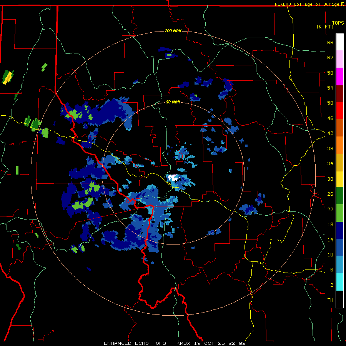Click the 50 NMI range ring label
Screen dimensions: 346x346
pos(173,102)
